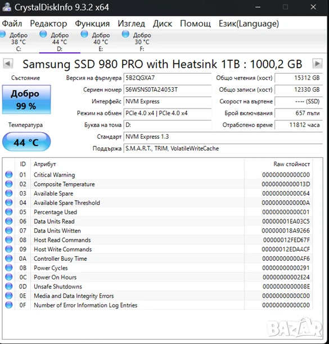This screenshot has height=344, width=329.
Task: Click raw value 00000001EA03C5
Action: 286,221
